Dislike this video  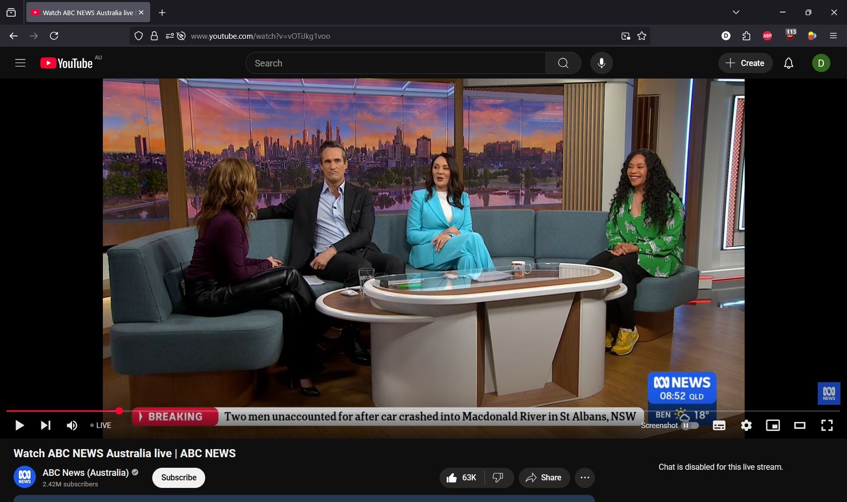tap(498, 478)
